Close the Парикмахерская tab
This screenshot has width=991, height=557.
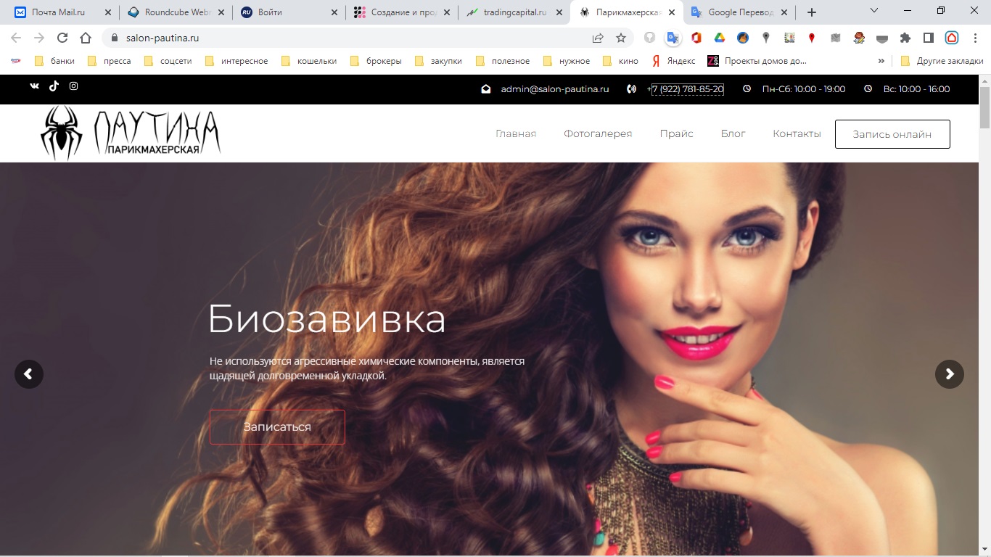[x=672, y=12]
